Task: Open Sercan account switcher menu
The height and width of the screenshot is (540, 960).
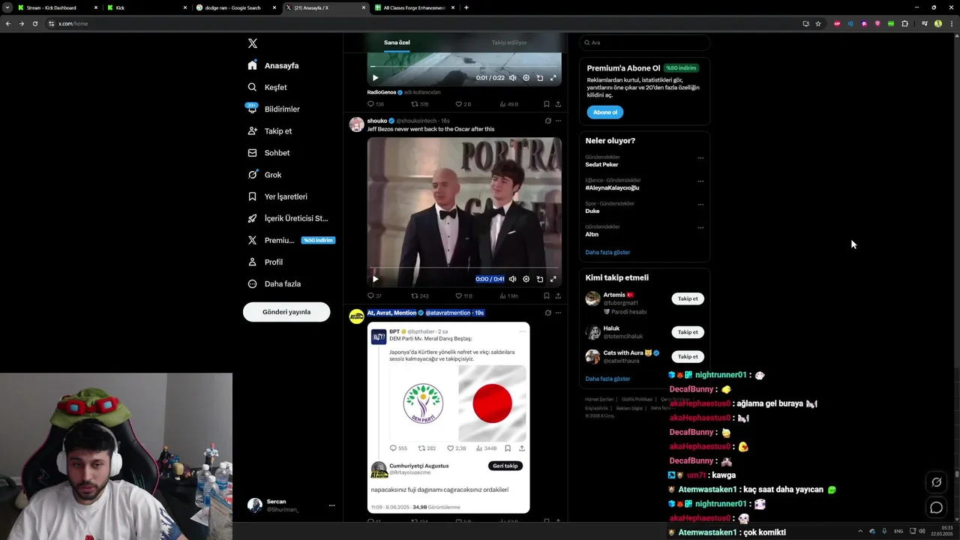Action: pos(291,505)
